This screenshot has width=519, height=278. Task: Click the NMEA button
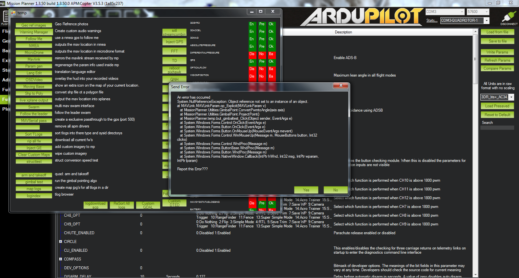click(x=34, y=46)
